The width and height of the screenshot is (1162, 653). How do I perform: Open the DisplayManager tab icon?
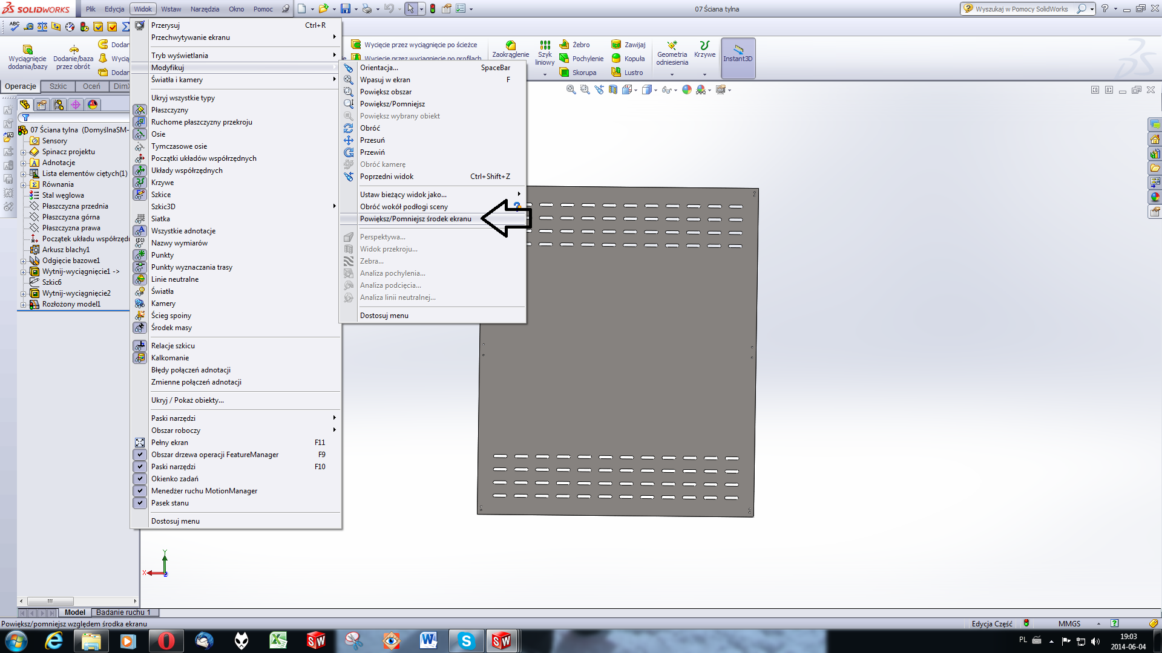tap(93, 105)
